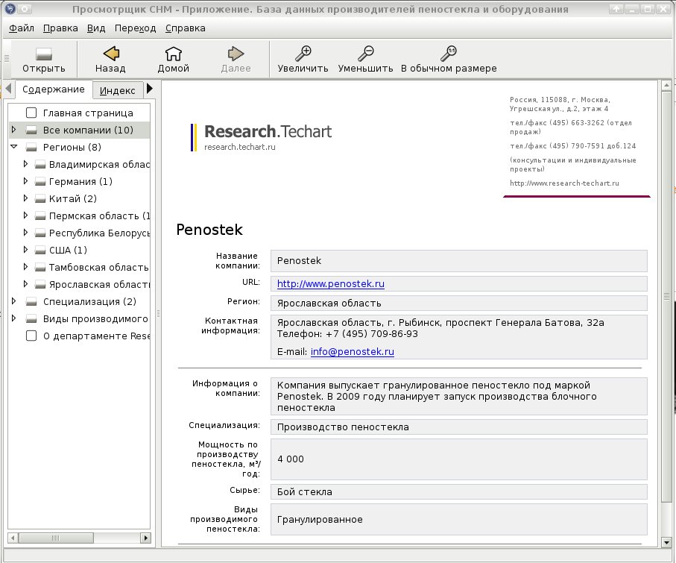676x563 pixels.
Task: Click the pane splitter handle beside sidebar
Action: pos(158,314)
